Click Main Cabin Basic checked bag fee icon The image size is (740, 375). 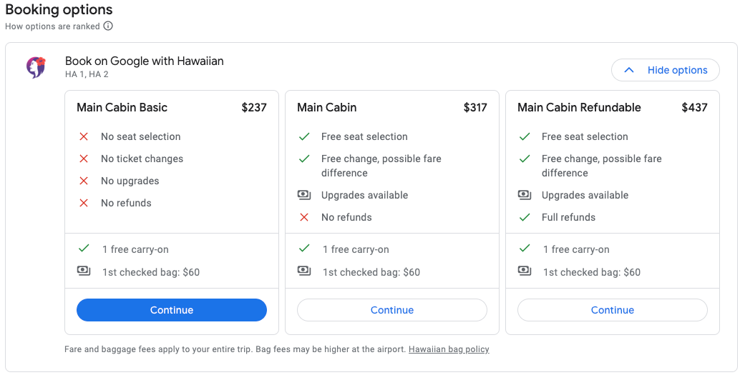click(x=84, y=271)
